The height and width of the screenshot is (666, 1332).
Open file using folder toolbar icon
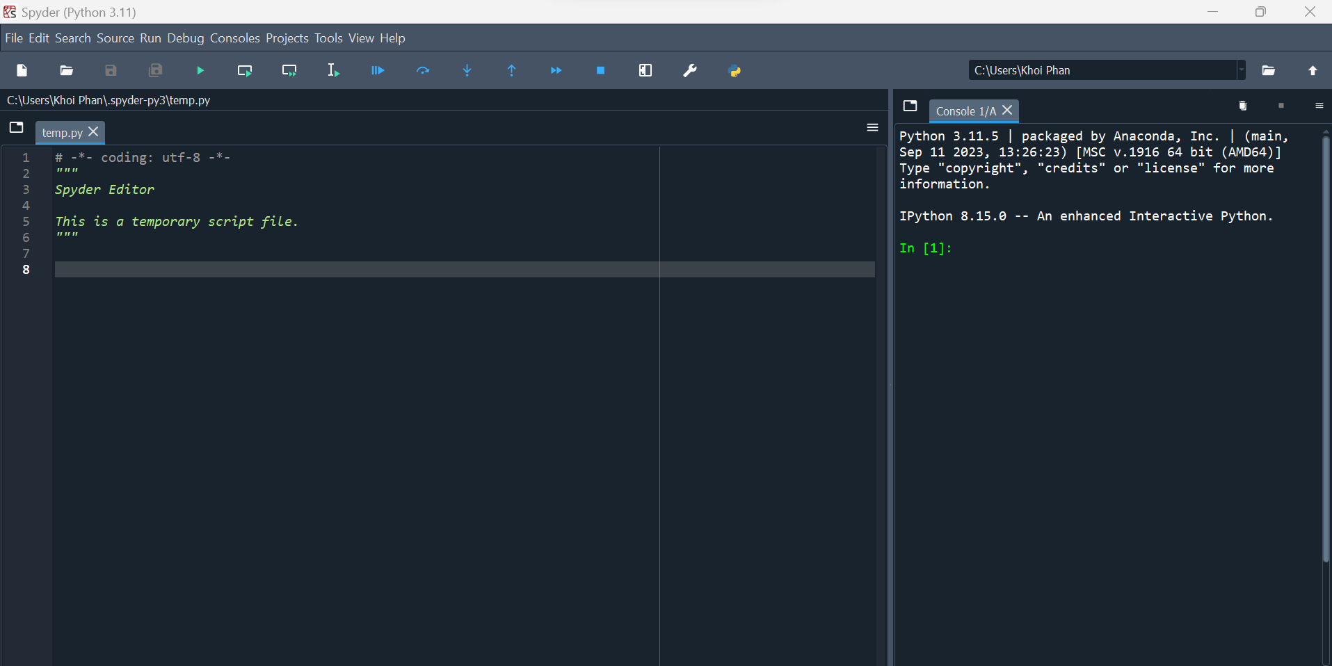pyautogui.click(x=67, y=70)
